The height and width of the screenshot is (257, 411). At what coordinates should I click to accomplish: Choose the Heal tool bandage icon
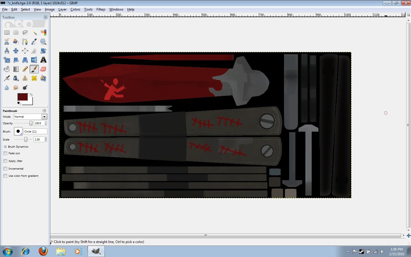34,78
